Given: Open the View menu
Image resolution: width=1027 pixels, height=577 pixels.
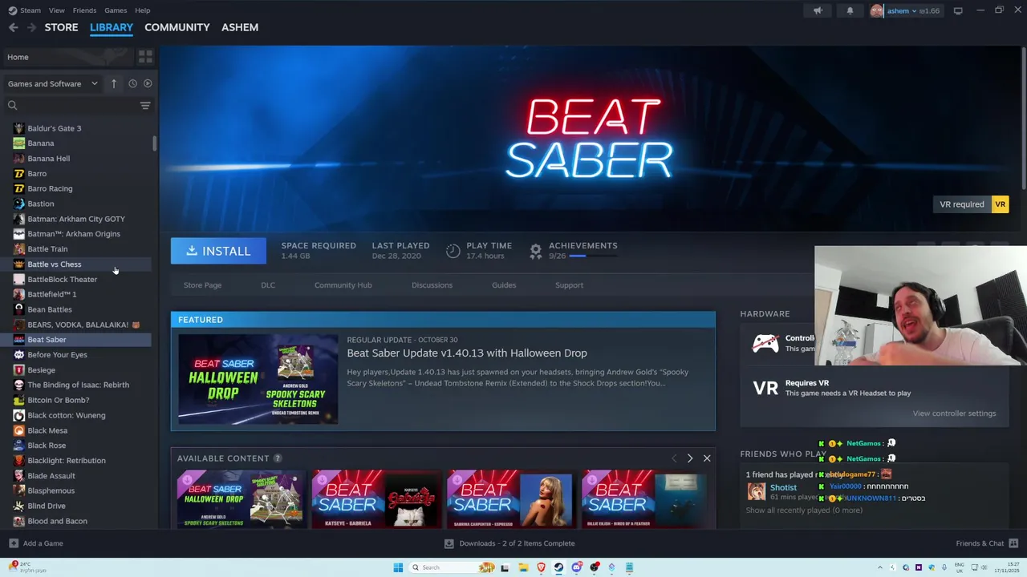Looking at the screenshot, I should tap(56, 10).
